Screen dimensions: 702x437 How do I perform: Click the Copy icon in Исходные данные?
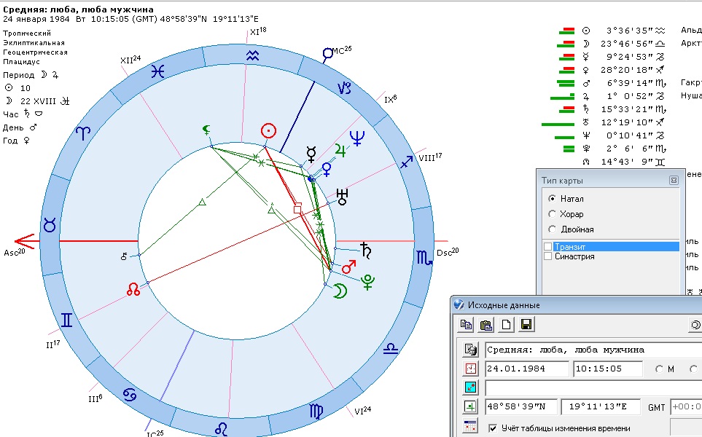[x=467, y=325]
